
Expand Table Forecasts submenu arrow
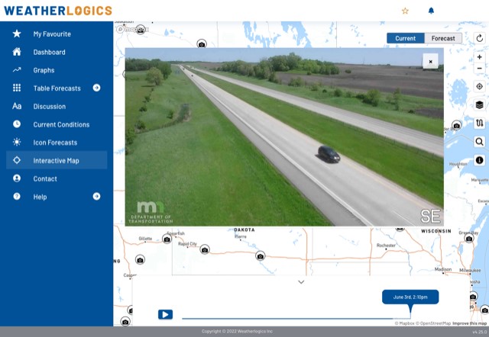click(x=97, y=88)
